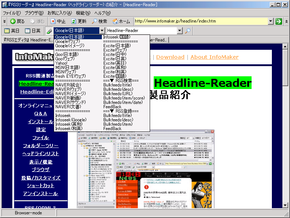Click the Headline-Reader search keyword field
Viewport: 290px width, 218px height.
tap(142, 31)
